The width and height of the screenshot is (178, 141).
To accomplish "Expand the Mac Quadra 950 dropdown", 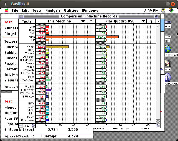I will (143, 21).
